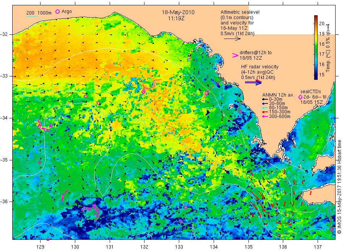The width and height of the screenshot is (344, 252).
Task: Click the Argo float marker near 130.7E 33.65S
Action: 99,103
